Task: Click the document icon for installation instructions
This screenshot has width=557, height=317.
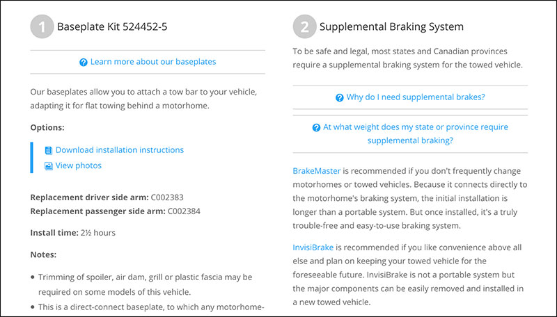Action: pyautogui.click(x=48, y=150)
